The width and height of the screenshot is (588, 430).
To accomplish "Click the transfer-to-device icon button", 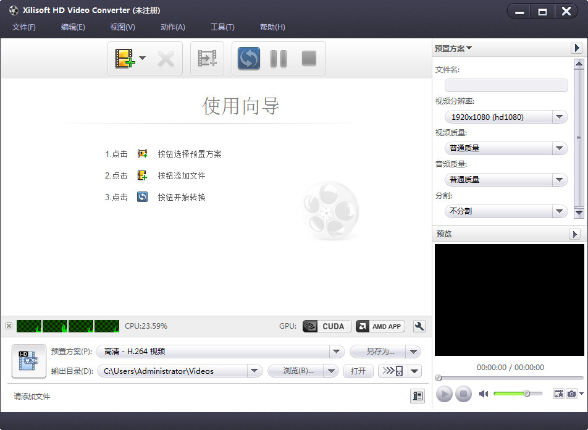I will click(393, 371).
